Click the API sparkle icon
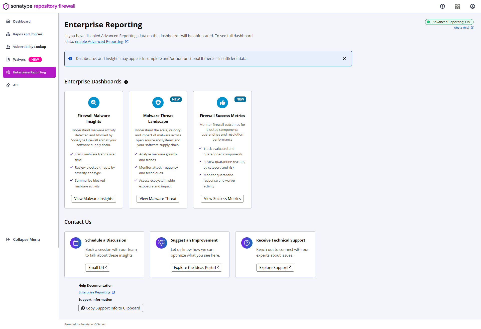The width and height of the screenshot is (481, 329). pyautogui.click(x=8, y=85)
